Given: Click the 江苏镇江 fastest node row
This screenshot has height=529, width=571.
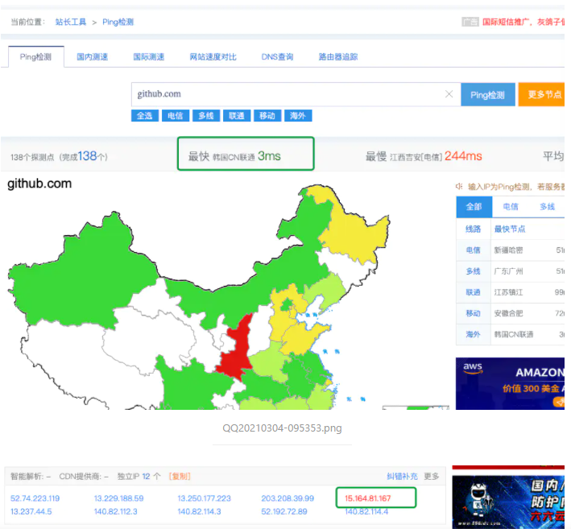Looking at the screenshot, I should tap(510, 292).
